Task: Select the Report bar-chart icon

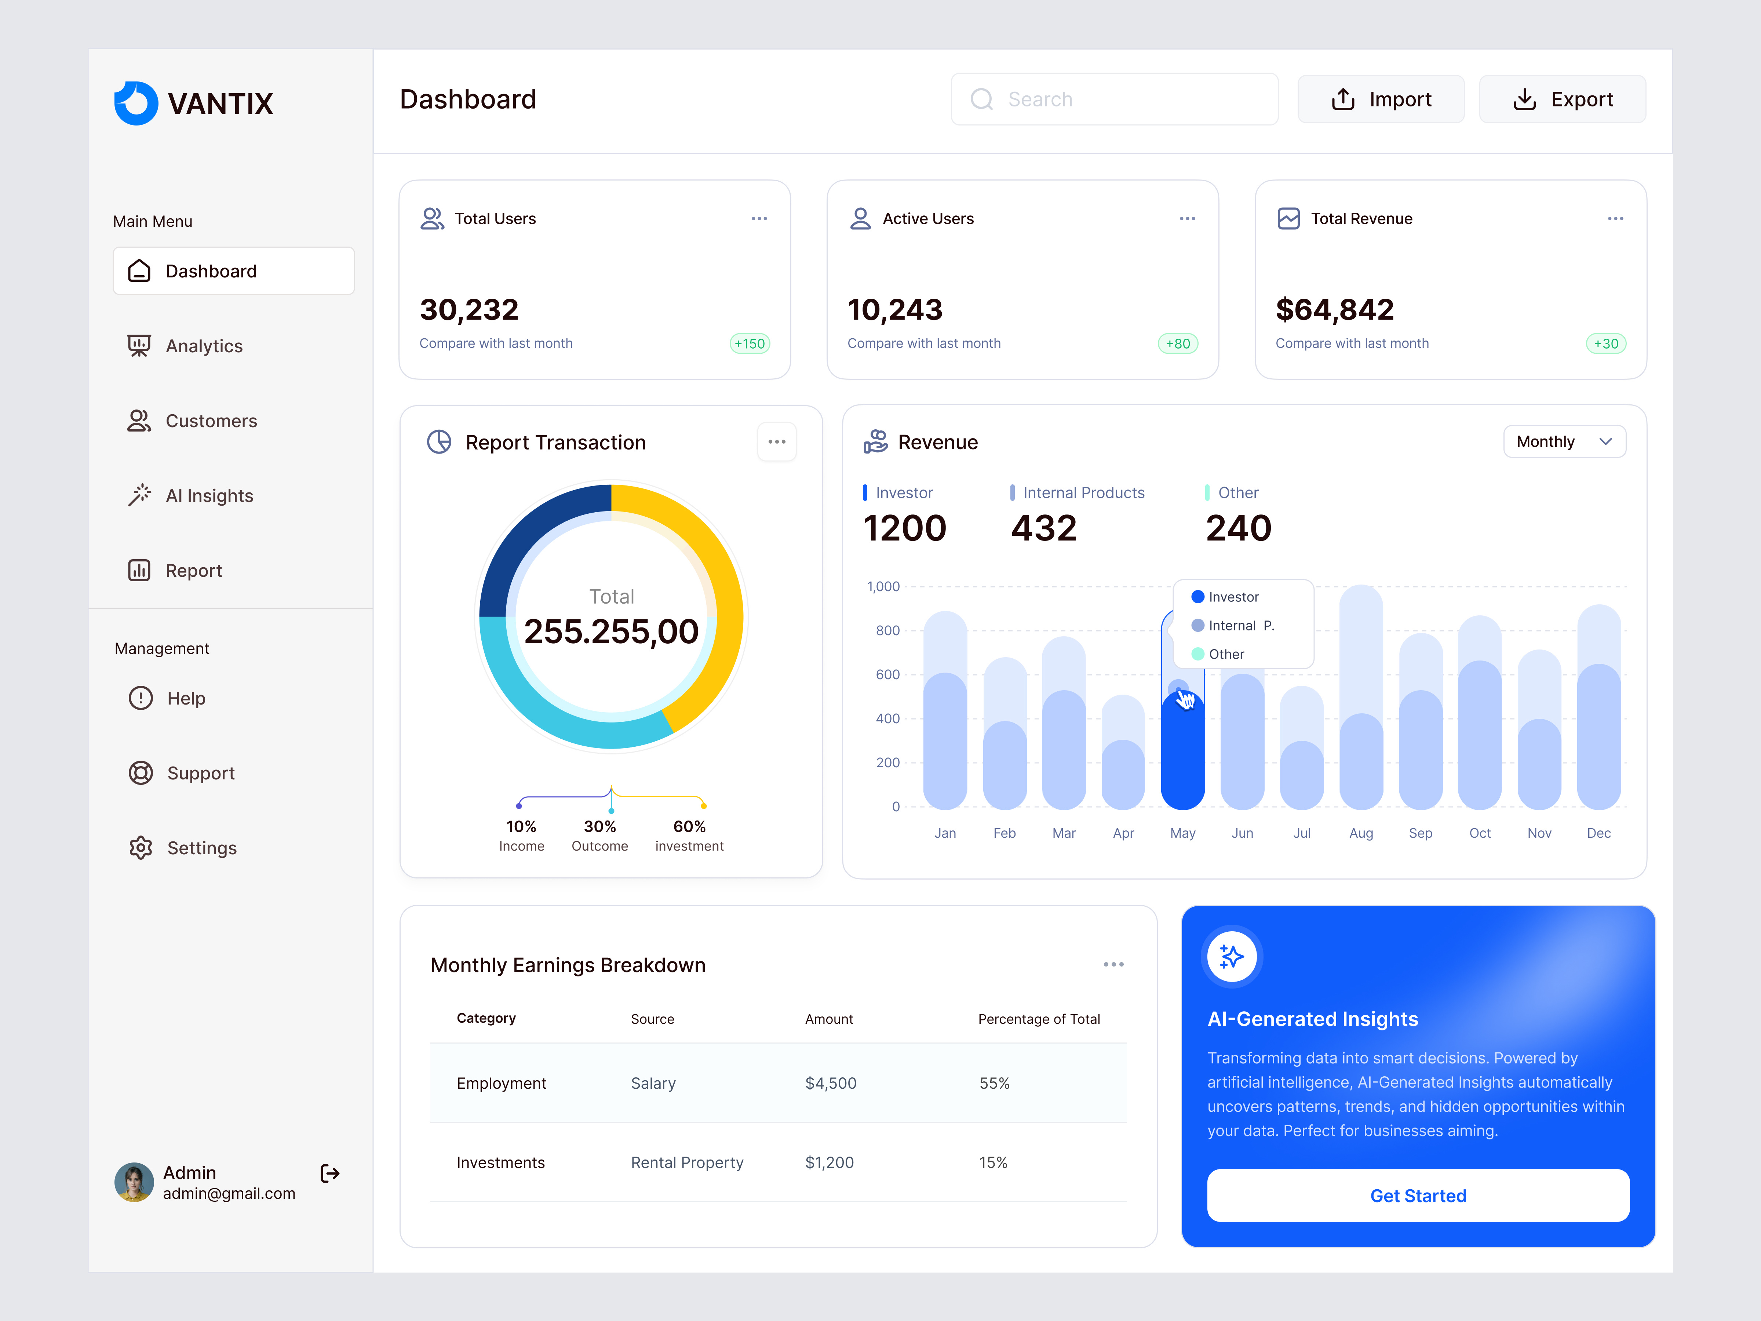Action: [139, 570]
